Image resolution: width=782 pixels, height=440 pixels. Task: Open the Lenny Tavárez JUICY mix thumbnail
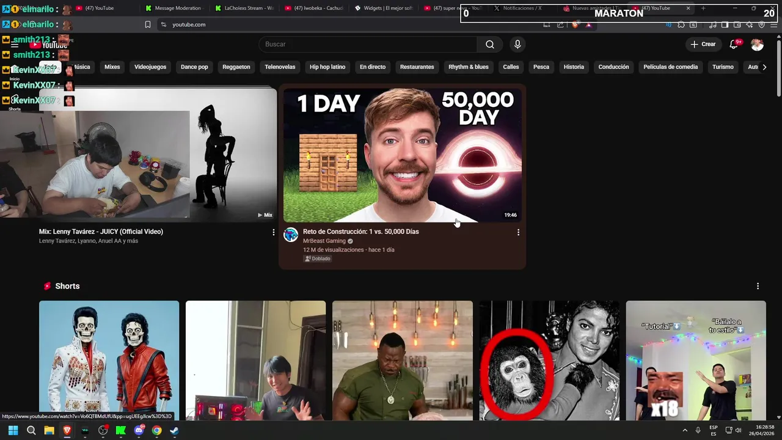158,154
